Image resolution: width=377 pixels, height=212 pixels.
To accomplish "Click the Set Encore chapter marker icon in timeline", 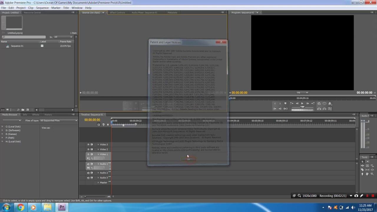I will (103, 125).
